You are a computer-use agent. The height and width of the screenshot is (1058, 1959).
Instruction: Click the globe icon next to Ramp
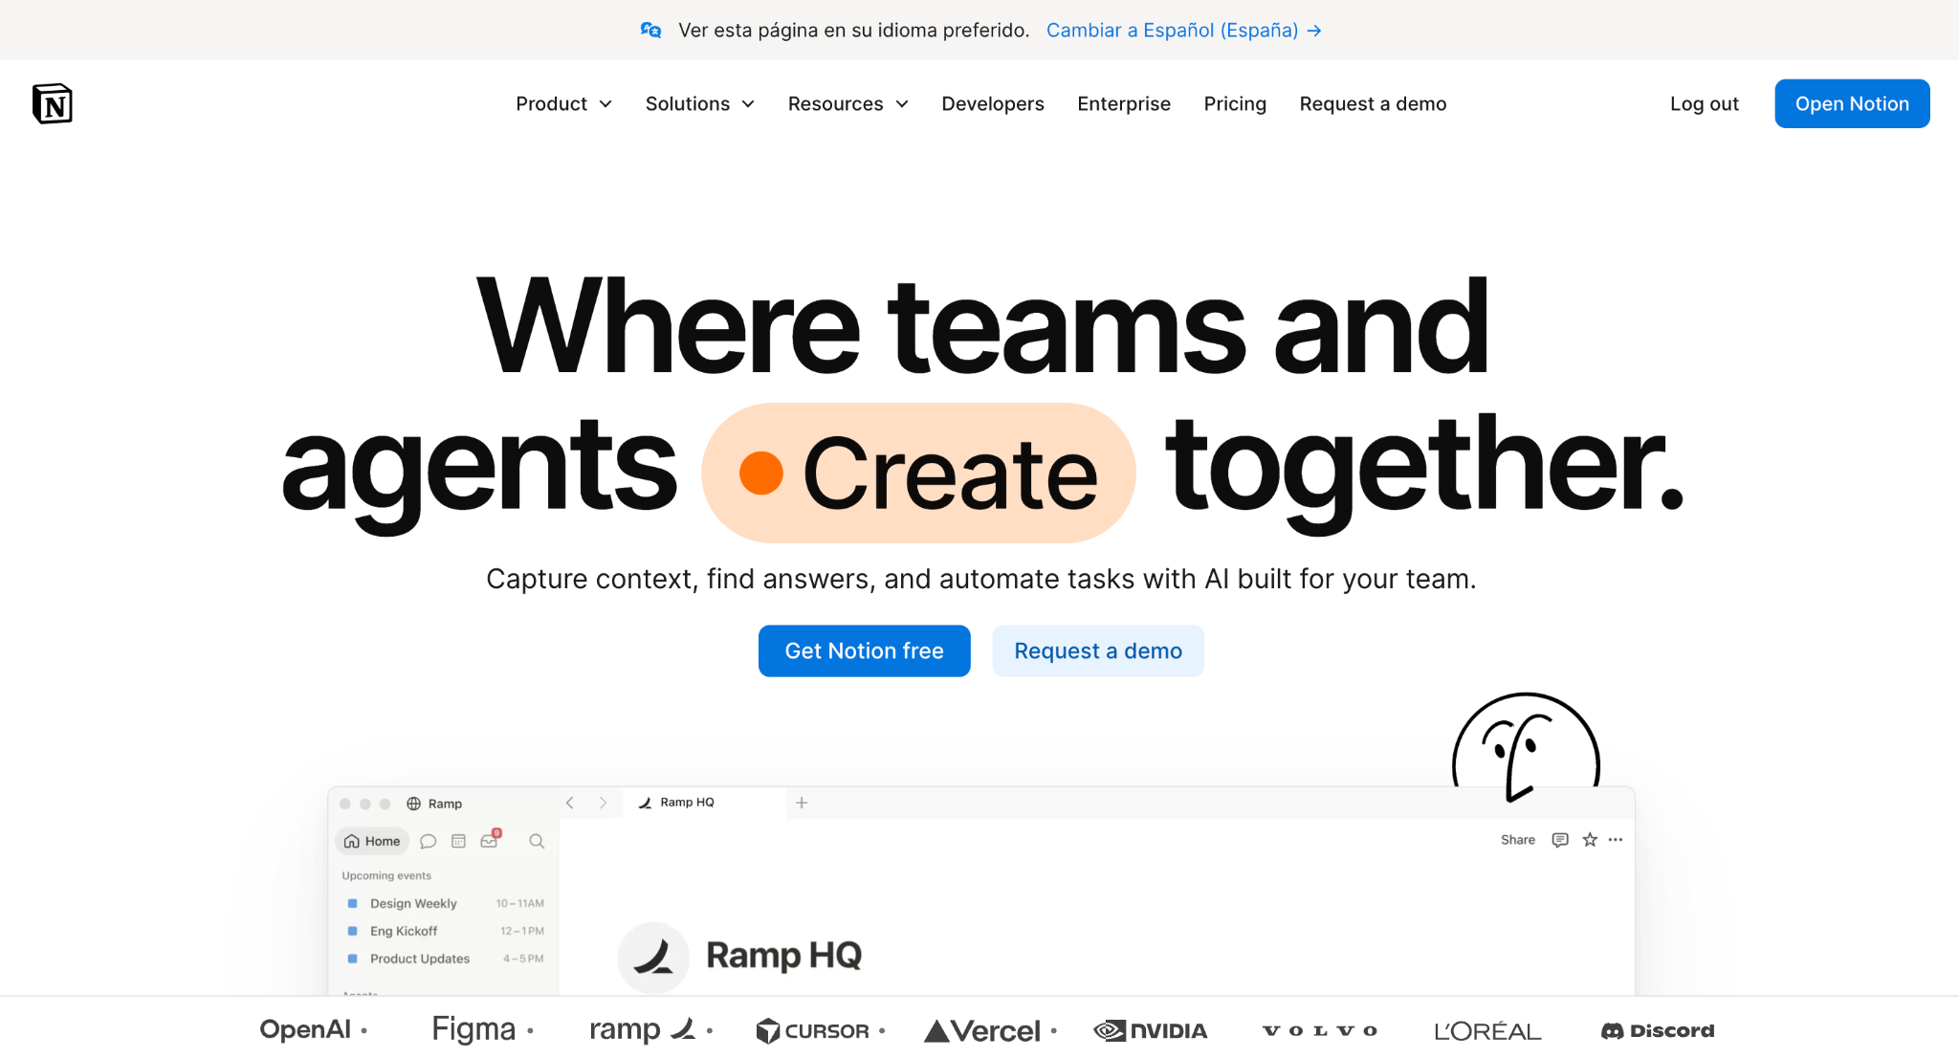(x=414, y=804)
